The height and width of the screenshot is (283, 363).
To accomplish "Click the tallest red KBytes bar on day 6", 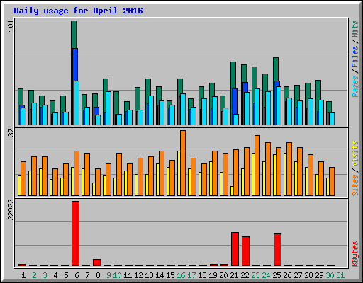I will pos(75,233).
